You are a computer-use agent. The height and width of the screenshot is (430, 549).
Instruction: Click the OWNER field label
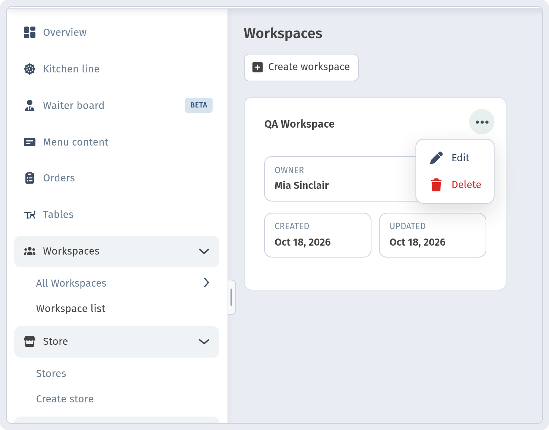click(289, 170)
